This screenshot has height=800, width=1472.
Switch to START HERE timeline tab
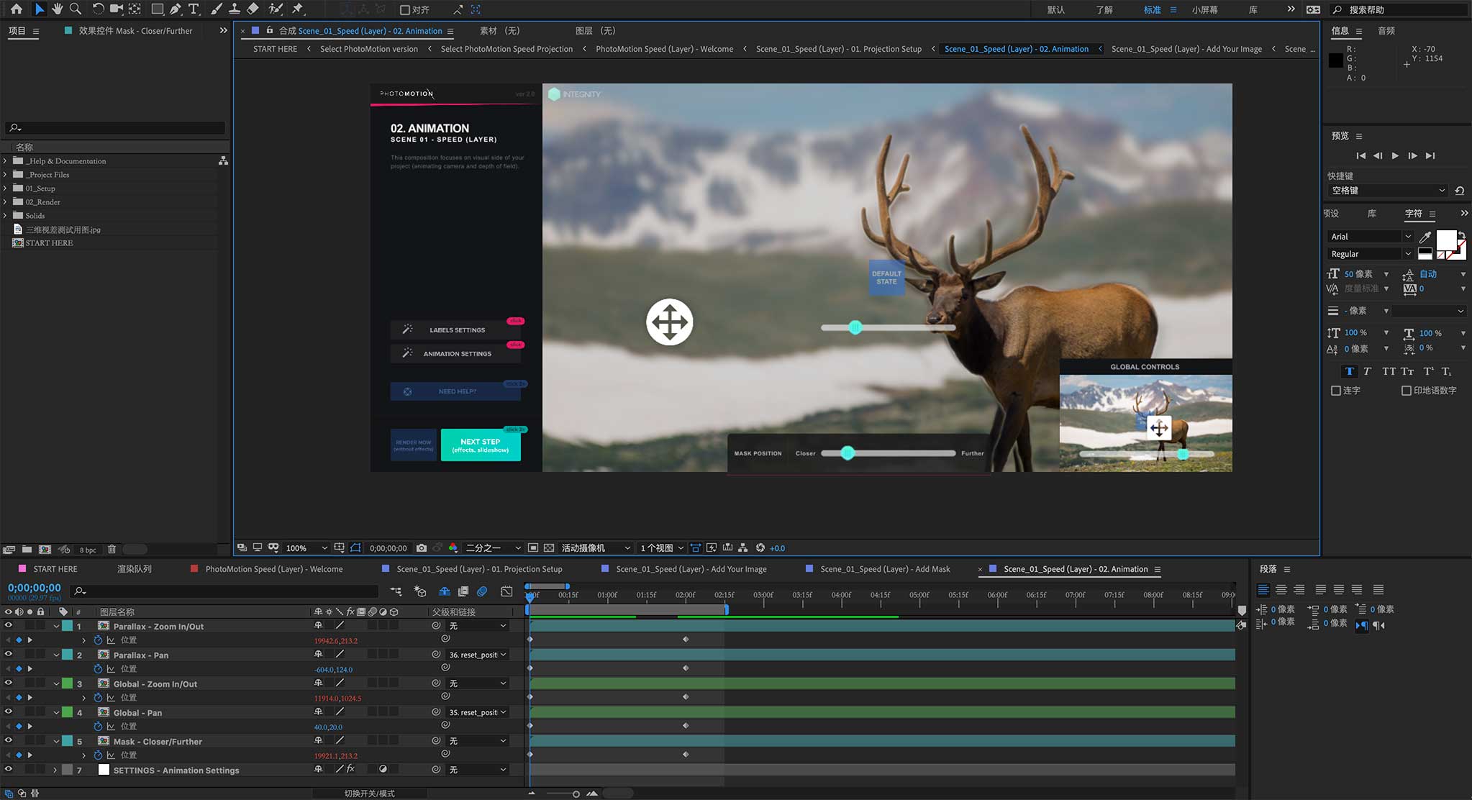pyautogui.click(x=55, y=569)
